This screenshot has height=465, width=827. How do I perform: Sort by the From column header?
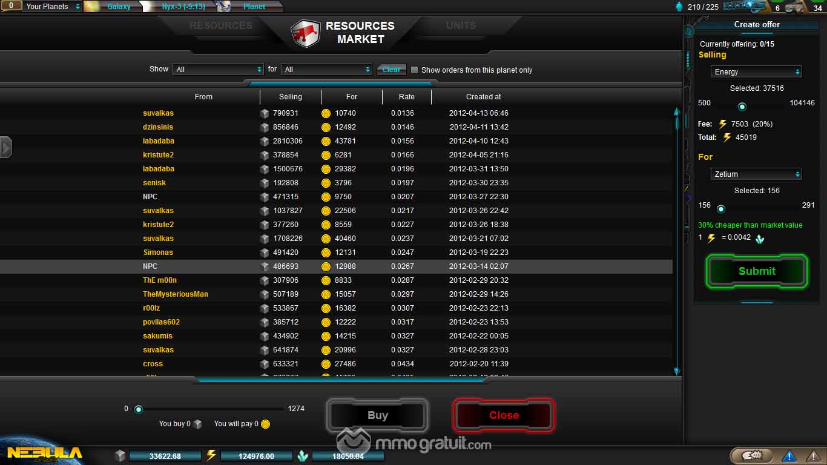pos(203,97)
